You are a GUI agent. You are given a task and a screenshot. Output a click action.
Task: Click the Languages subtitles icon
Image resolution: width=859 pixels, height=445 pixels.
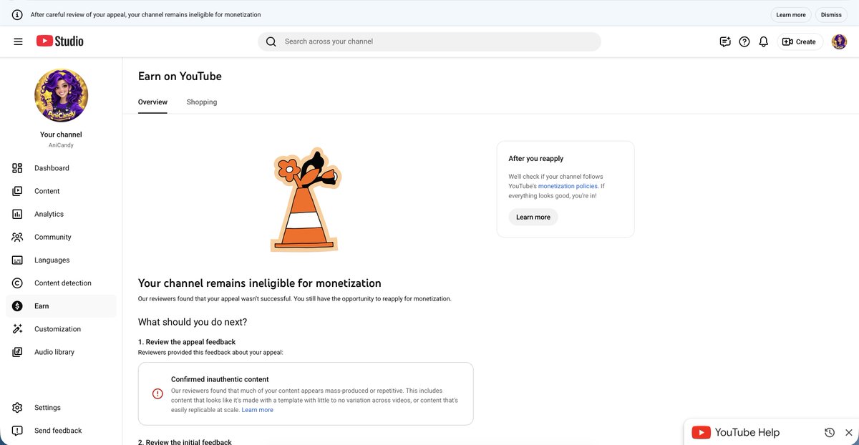pyautogui.click(x=17, y=260)
